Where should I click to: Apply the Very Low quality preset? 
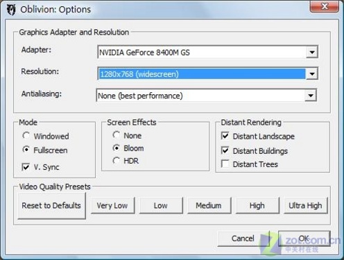tap(112, 205)
